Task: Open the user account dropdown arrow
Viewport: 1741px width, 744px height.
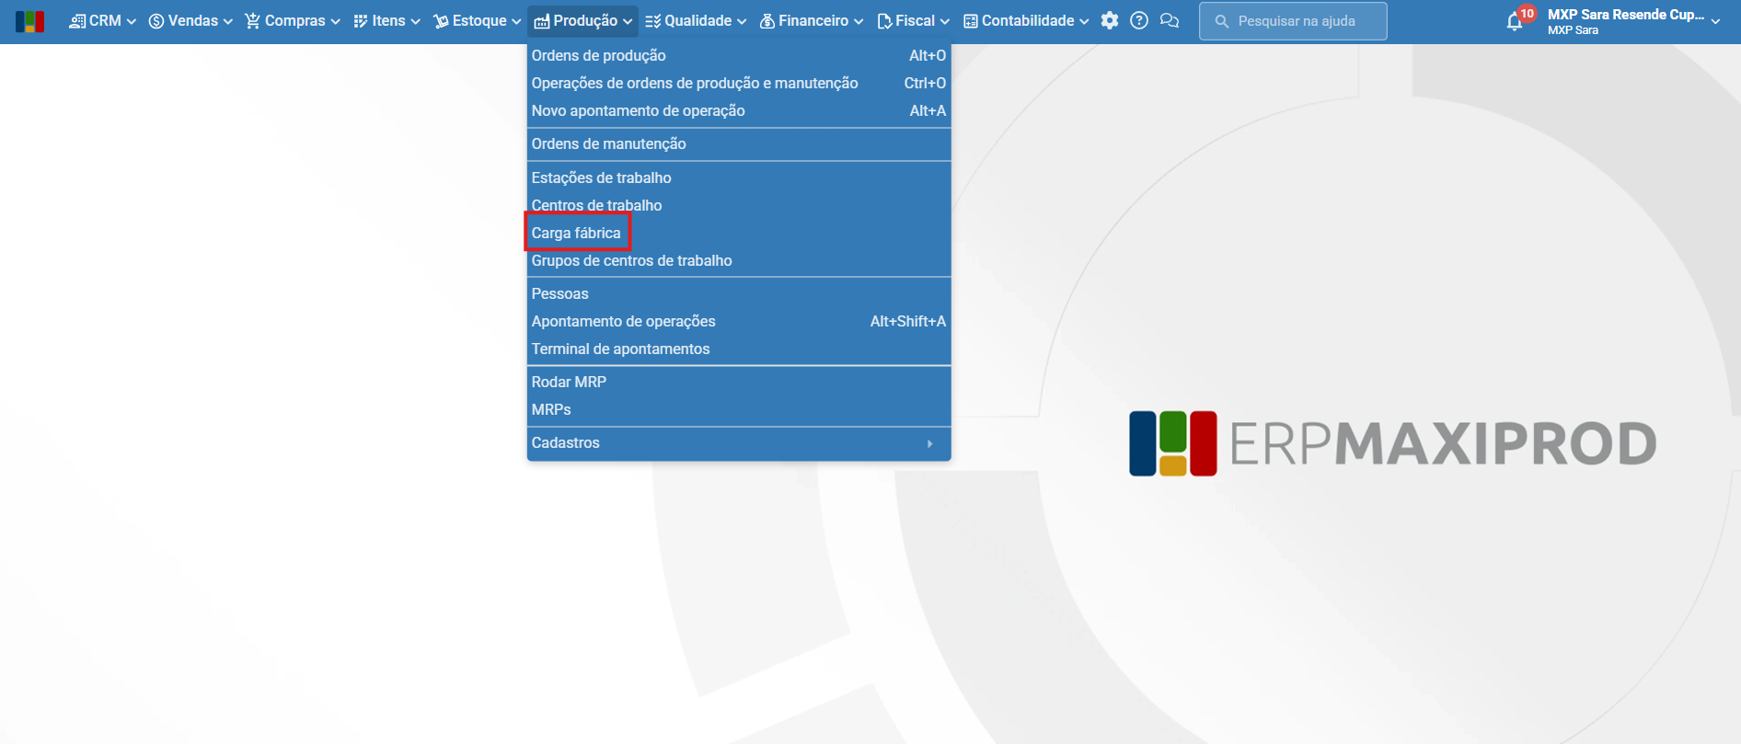Action: (x=1715, y=21)
